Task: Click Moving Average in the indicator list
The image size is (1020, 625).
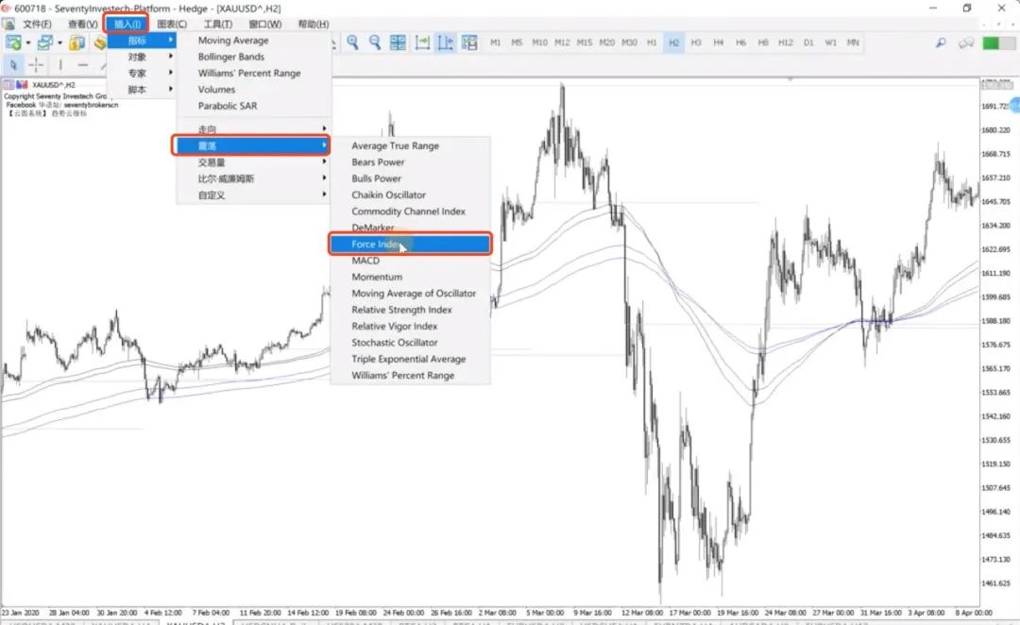Action: [x=233, y=41]
